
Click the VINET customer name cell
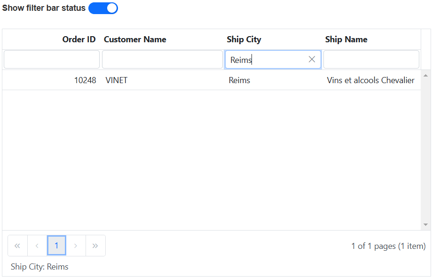click(117, 80)
